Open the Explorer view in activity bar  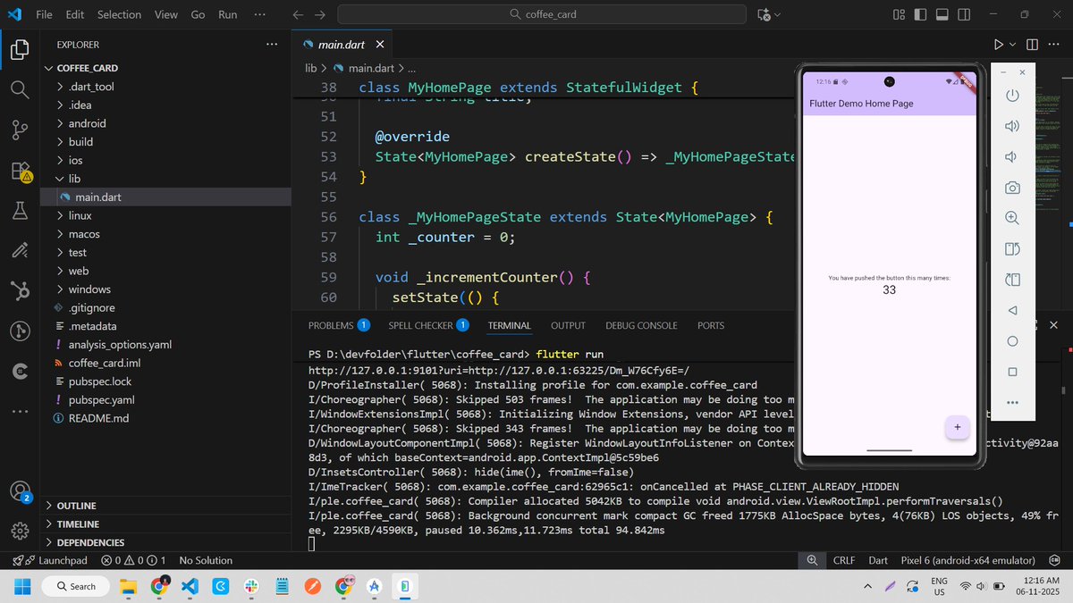pos(20,50)
